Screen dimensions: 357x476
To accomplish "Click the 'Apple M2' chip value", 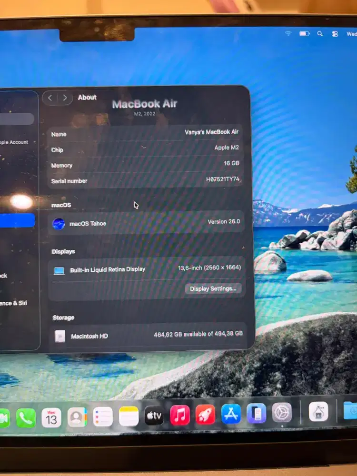I will pyautogui.click(x=227, y=148).
